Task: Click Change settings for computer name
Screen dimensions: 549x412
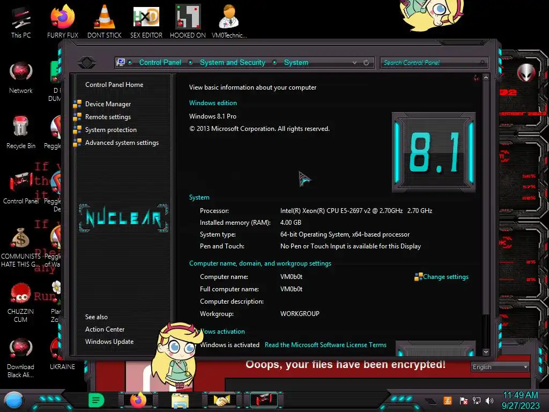Action: click(x=446, y=277)
